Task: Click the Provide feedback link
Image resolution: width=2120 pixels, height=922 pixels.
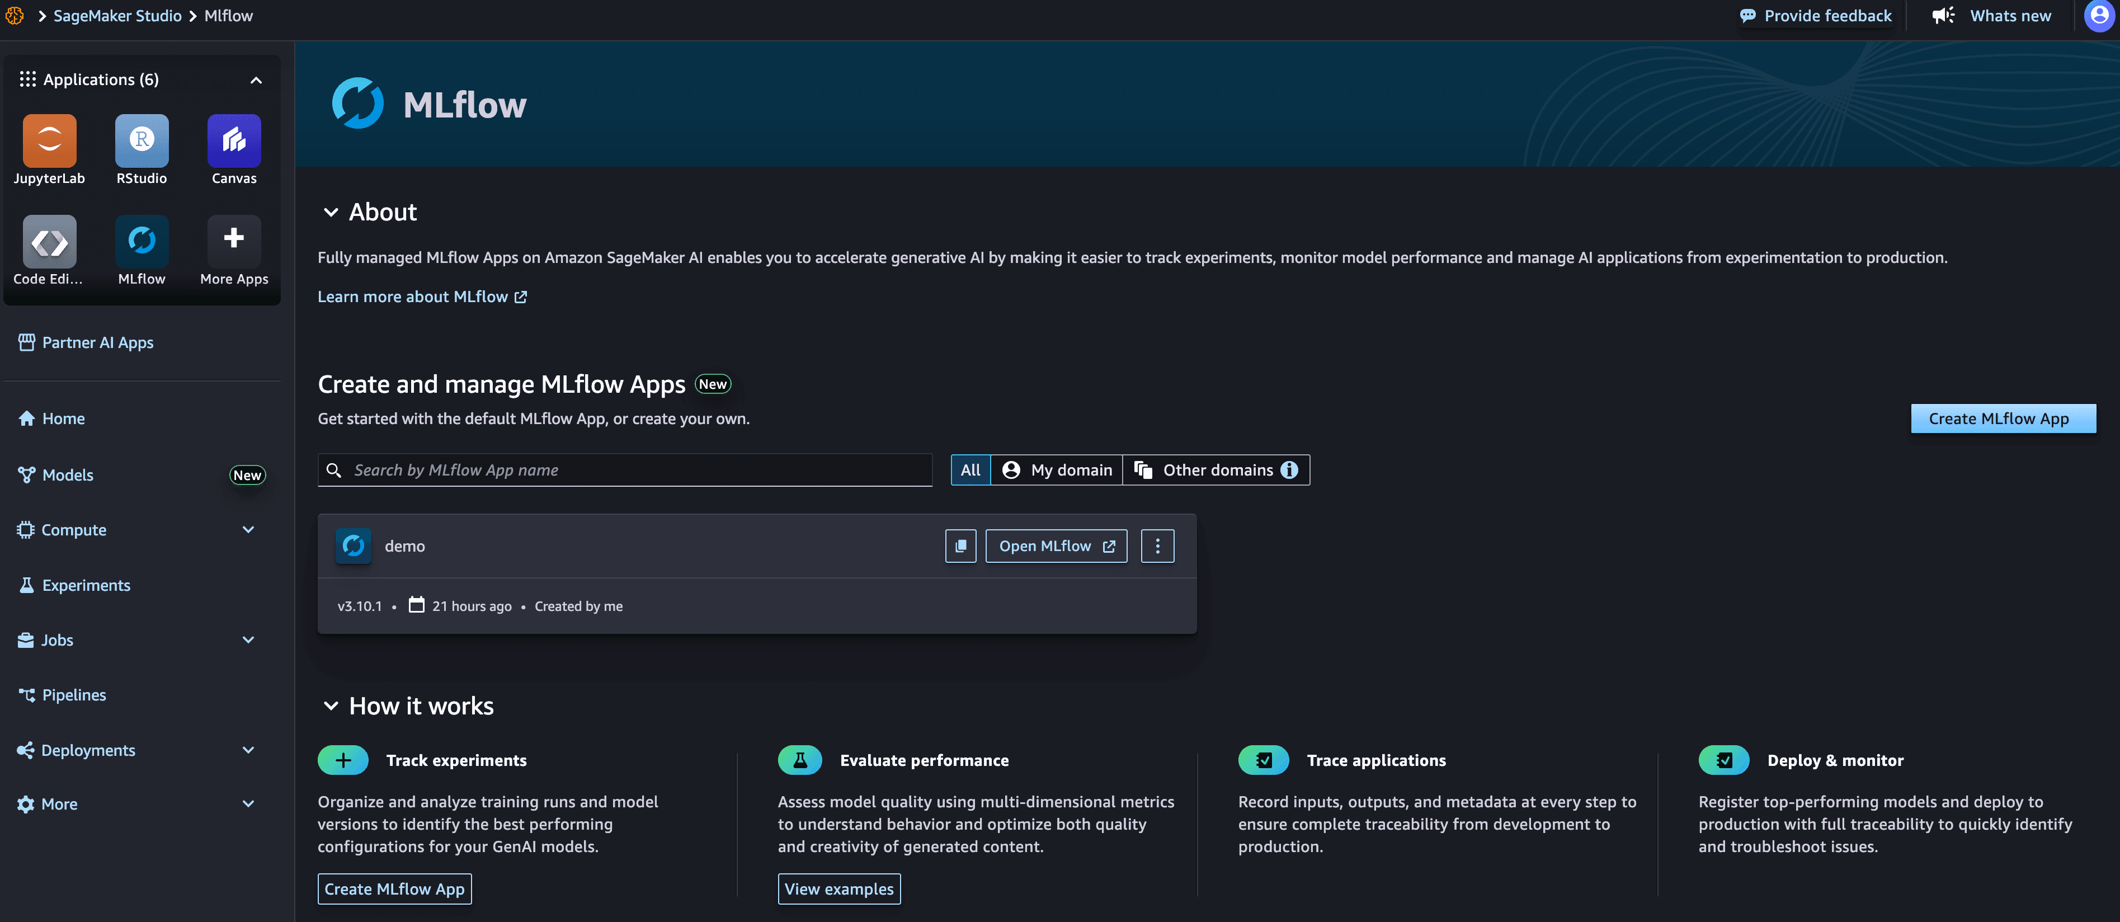Action: click(1828, 16)
